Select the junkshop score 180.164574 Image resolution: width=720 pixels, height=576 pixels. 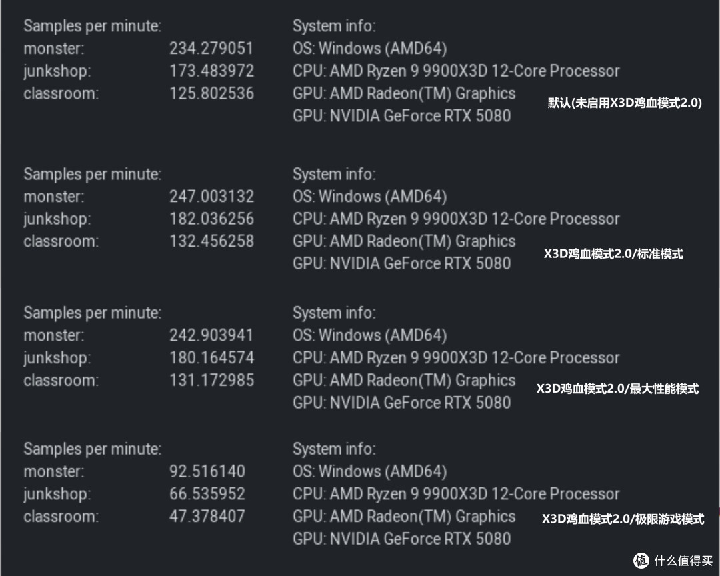pos(212,358)
